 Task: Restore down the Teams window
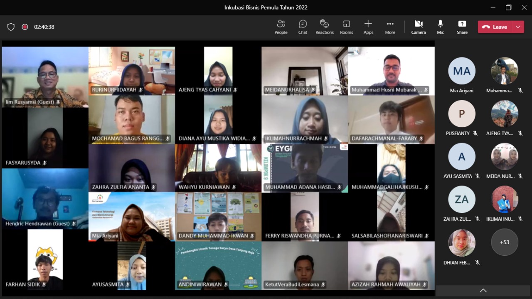[x=508, y=7]
